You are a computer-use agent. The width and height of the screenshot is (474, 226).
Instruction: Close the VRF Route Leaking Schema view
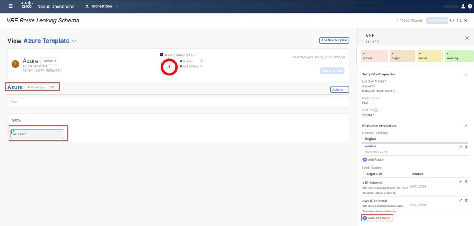point(466,21)
